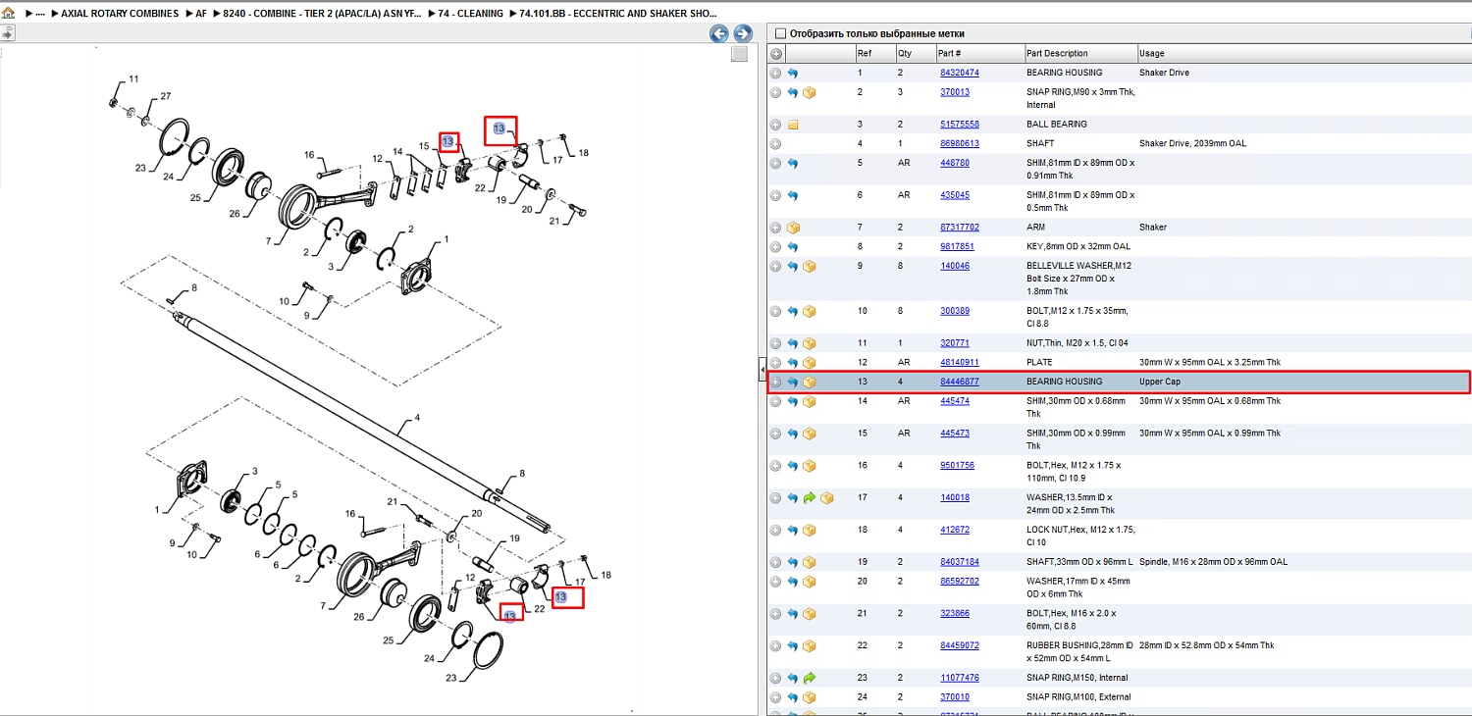The width and height of the screenshot is (1472, 716).
Task: Select callout 27 in the parts diagram
Action: click(x=166, y=96)
